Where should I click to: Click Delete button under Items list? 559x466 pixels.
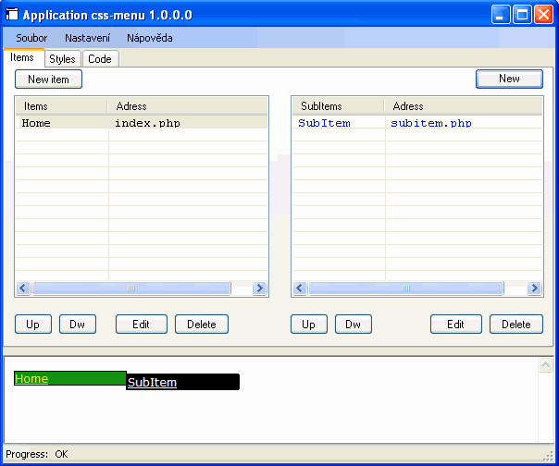click(x=202, y=325)
